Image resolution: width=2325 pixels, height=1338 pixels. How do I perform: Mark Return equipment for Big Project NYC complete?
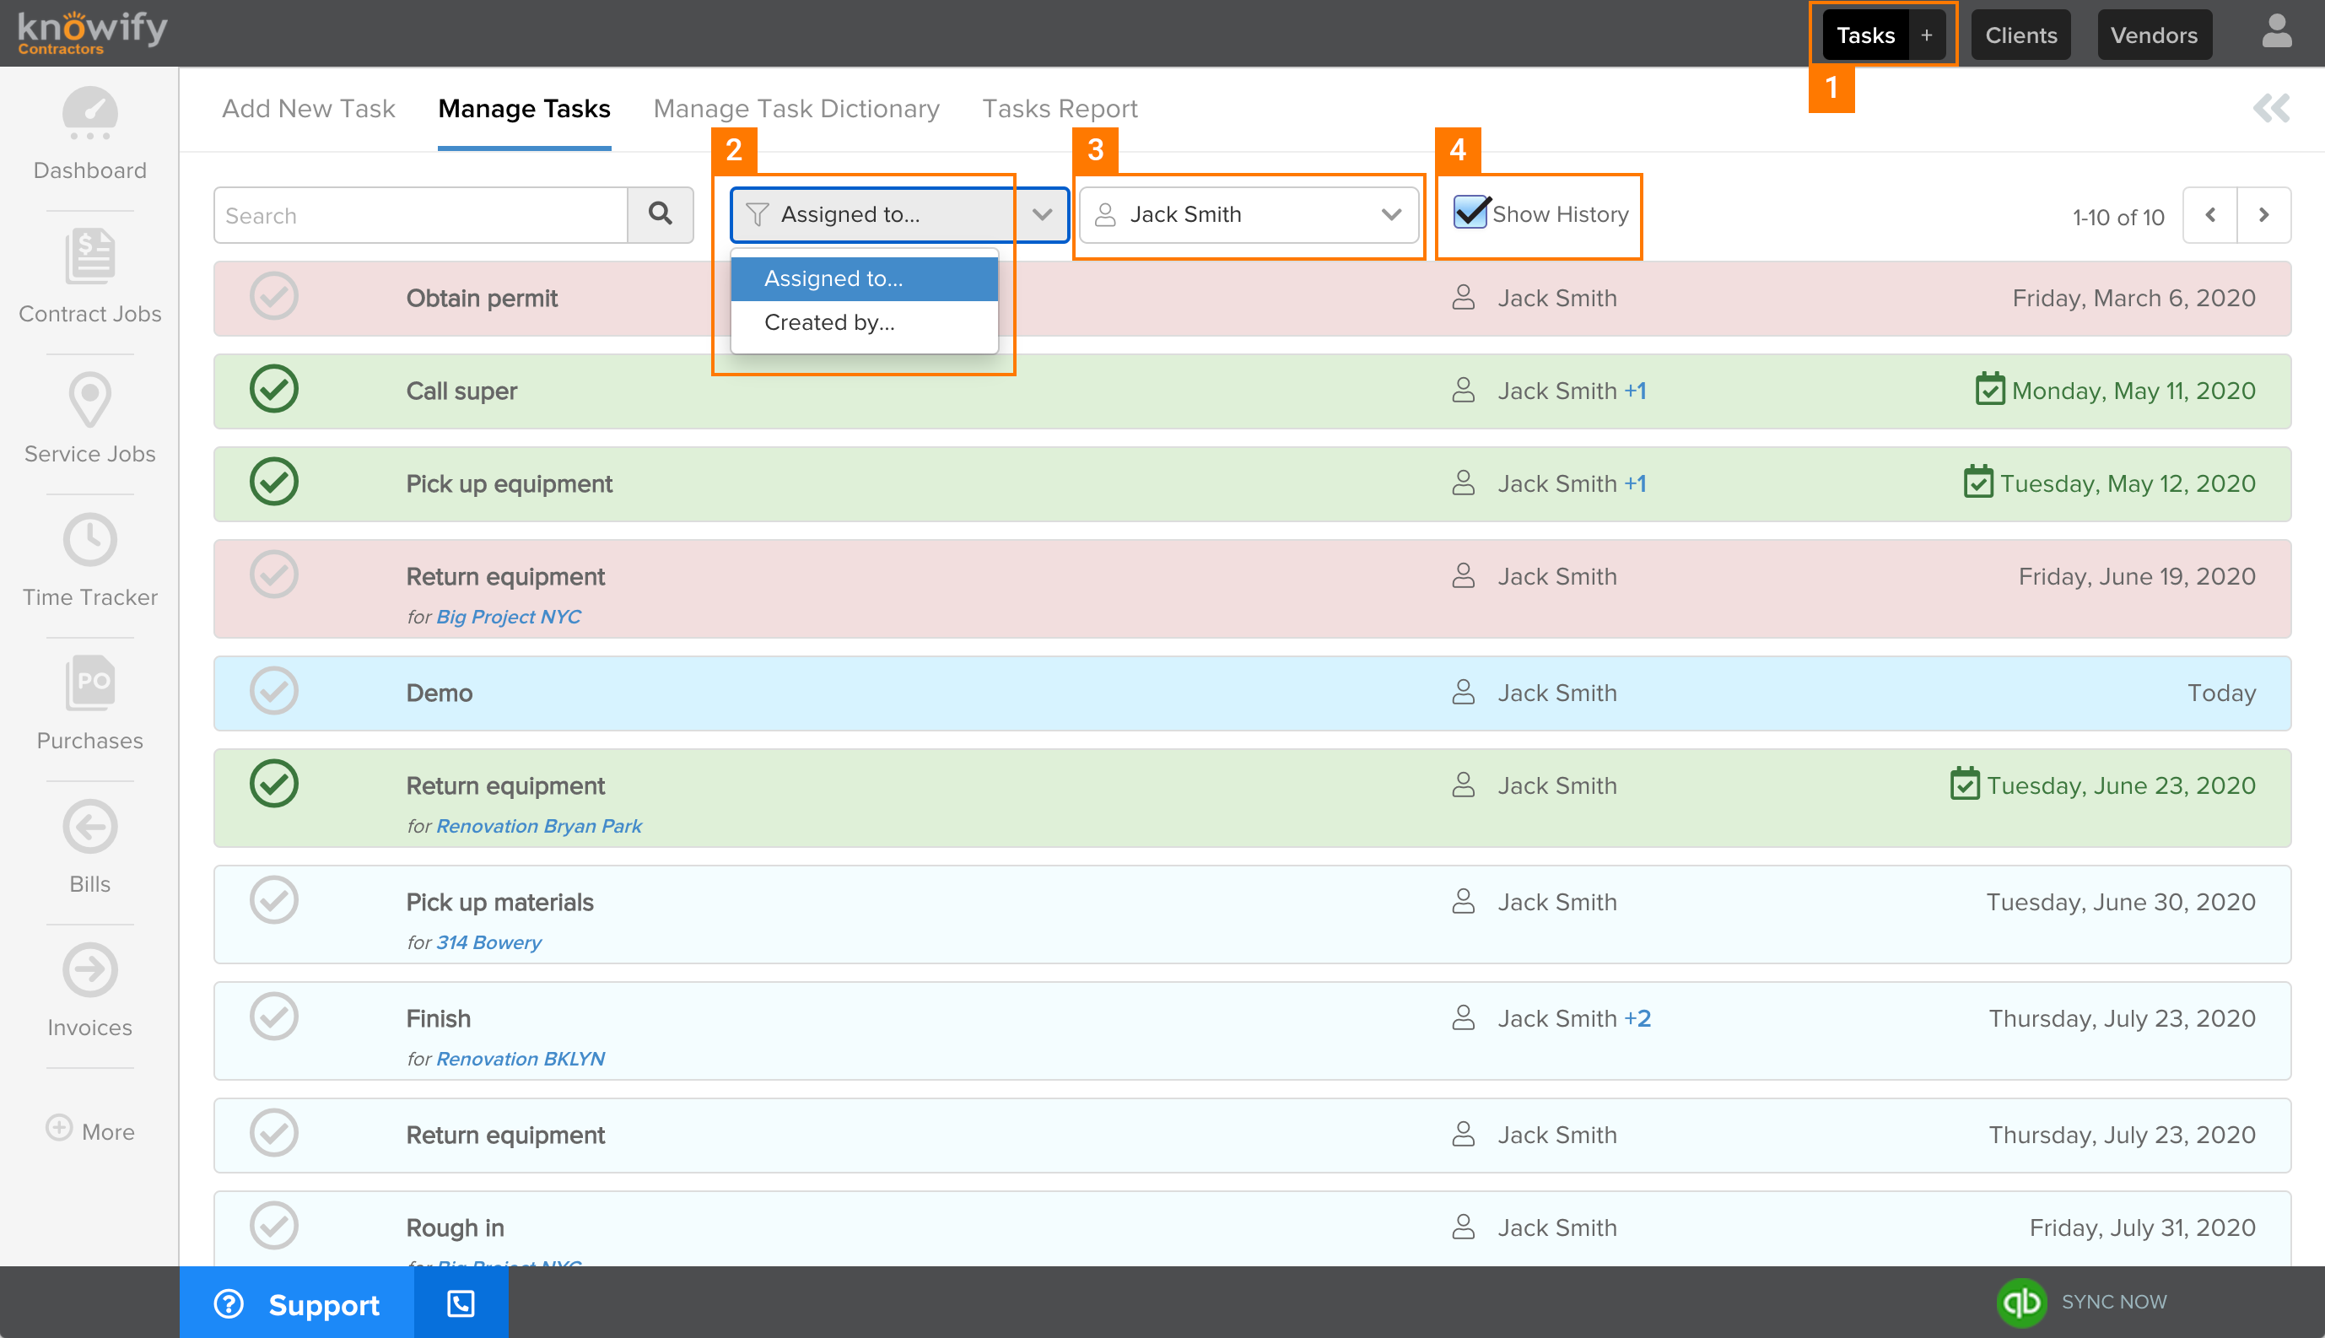[274, 575]
